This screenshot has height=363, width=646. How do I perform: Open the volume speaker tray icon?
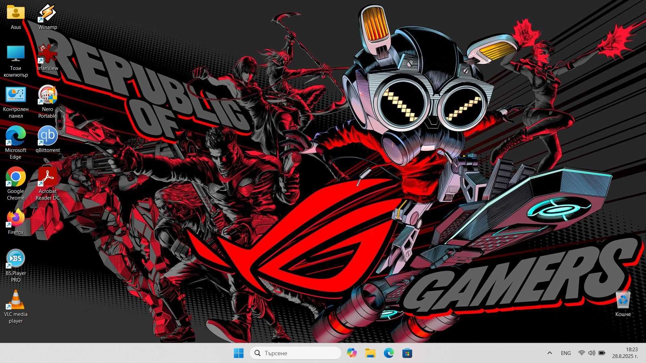tap(591, 353)
